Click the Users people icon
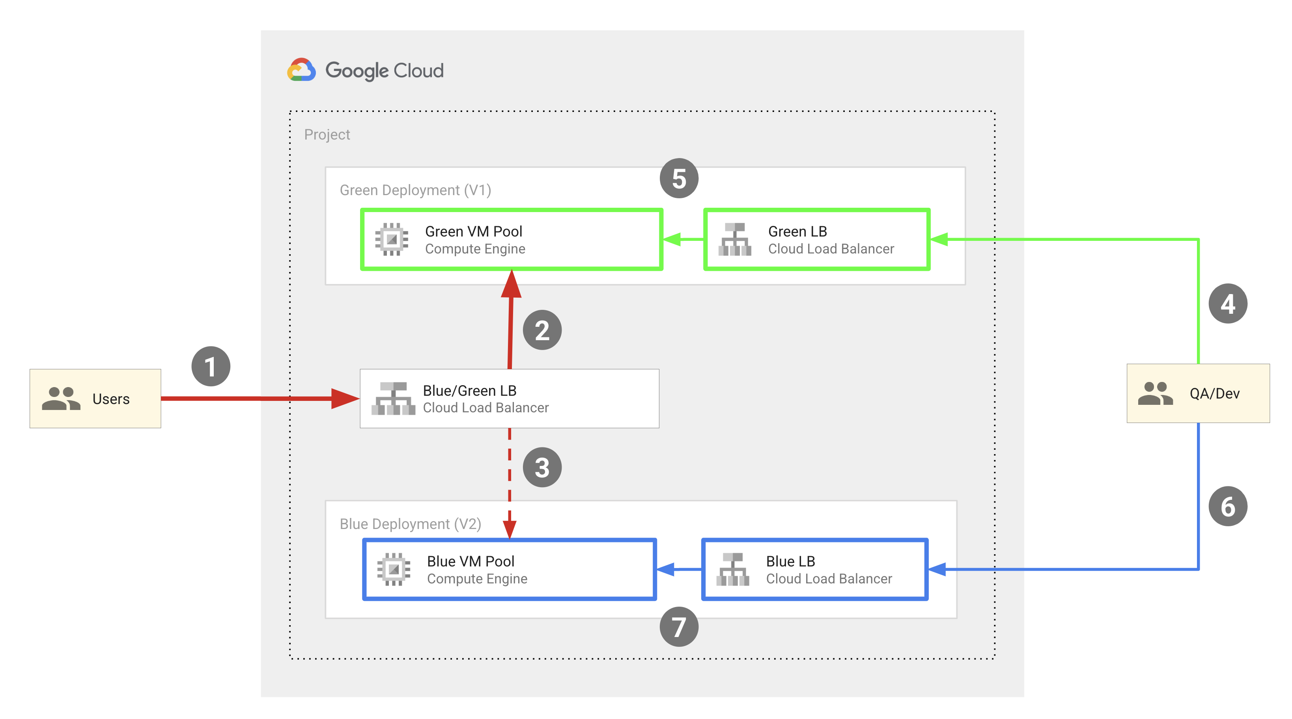 pyautogui.click(x=61, y=399)
